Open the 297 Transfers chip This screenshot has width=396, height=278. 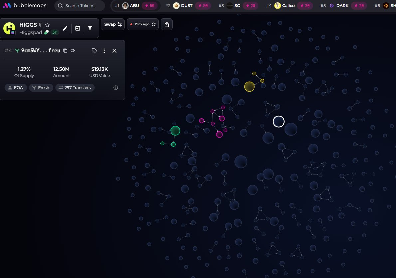pyautogui.click(x=75, y=88)
